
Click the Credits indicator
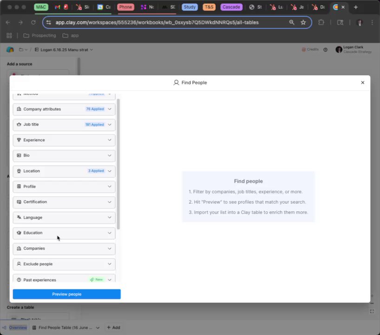coord(310,49)
